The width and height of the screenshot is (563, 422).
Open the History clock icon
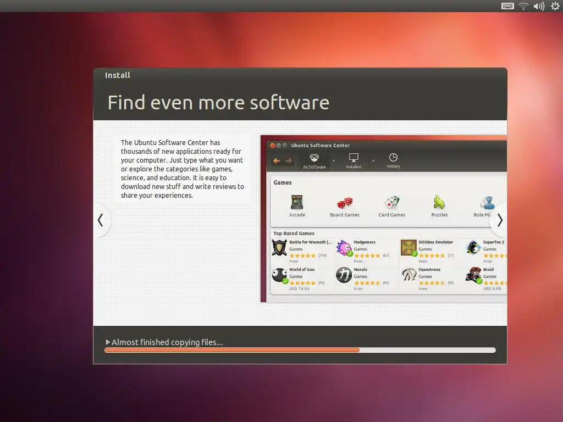point(393,157)
